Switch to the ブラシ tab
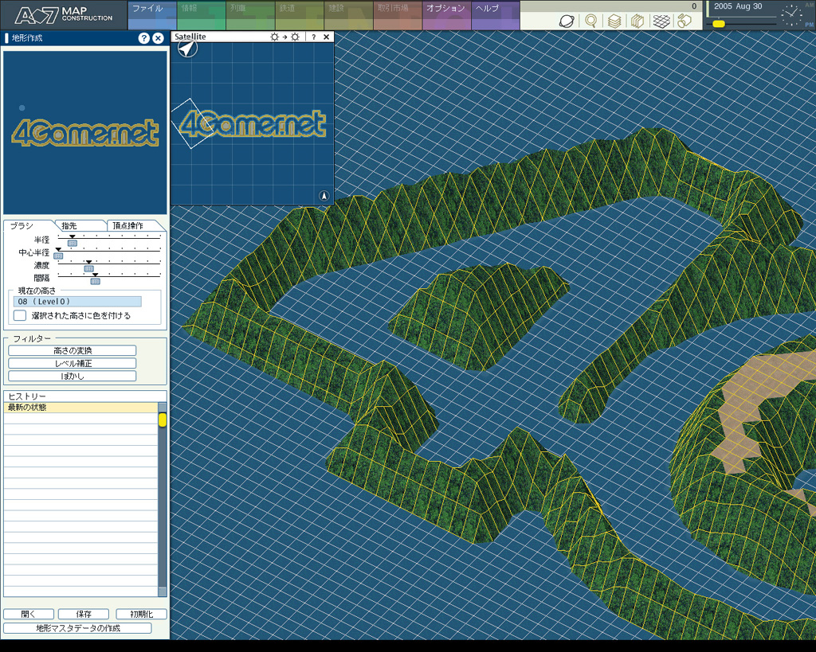Viewport: 816px width, 652px height. (x=29, y=225)
